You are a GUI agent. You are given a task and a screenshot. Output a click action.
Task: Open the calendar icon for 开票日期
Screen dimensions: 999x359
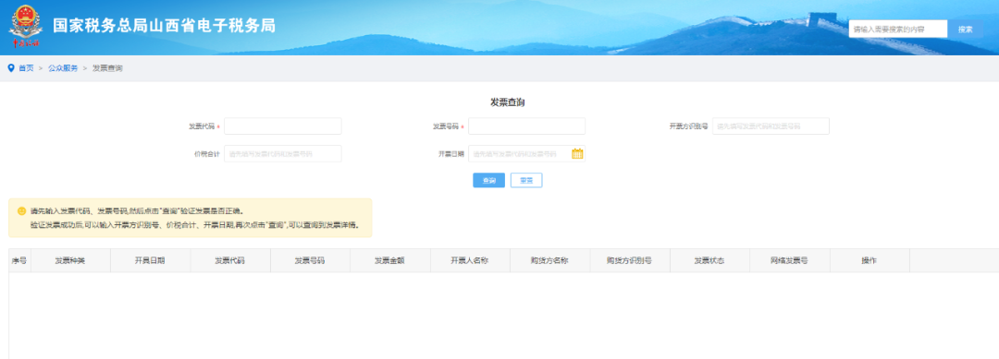pyautogui.click(x=577, y=153)
